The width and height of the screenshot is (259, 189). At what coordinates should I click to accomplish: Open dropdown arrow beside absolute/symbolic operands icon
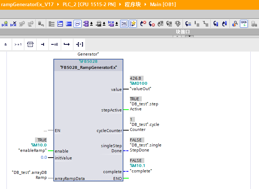point(91,24)
